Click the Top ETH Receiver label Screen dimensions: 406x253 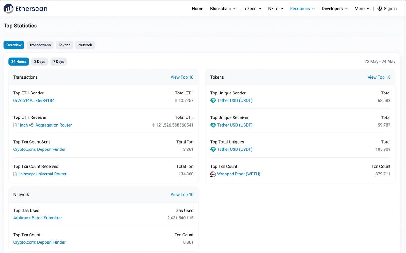coord(30,117)
